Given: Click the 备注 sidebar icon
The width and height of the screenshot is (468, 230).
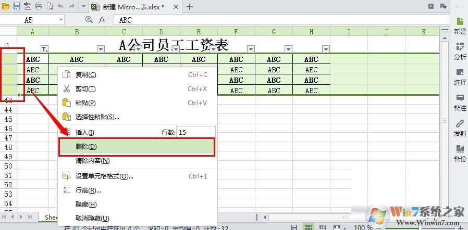Looking at the screenshot, I should point(460,103).
